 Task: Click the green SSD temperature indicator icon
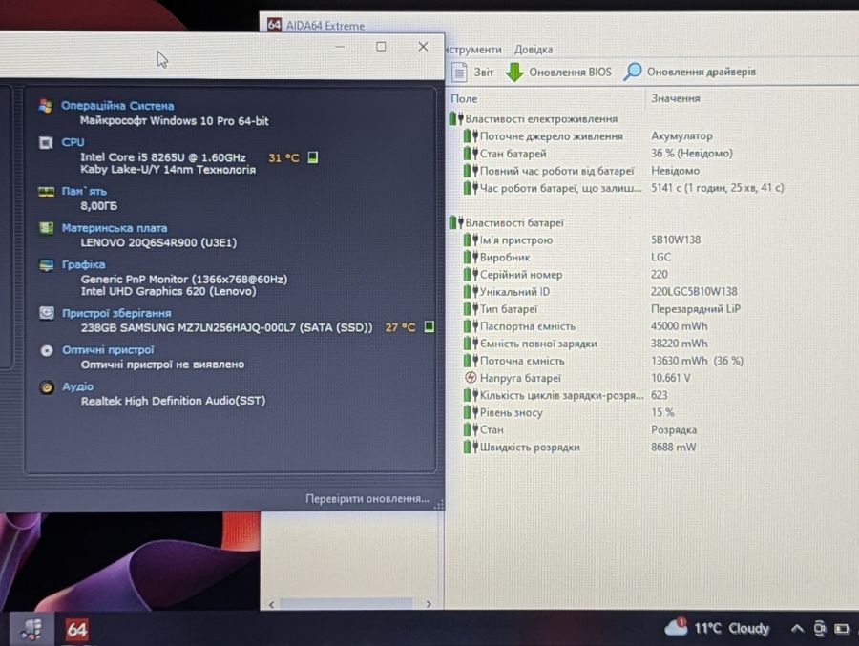click(429, 327)
